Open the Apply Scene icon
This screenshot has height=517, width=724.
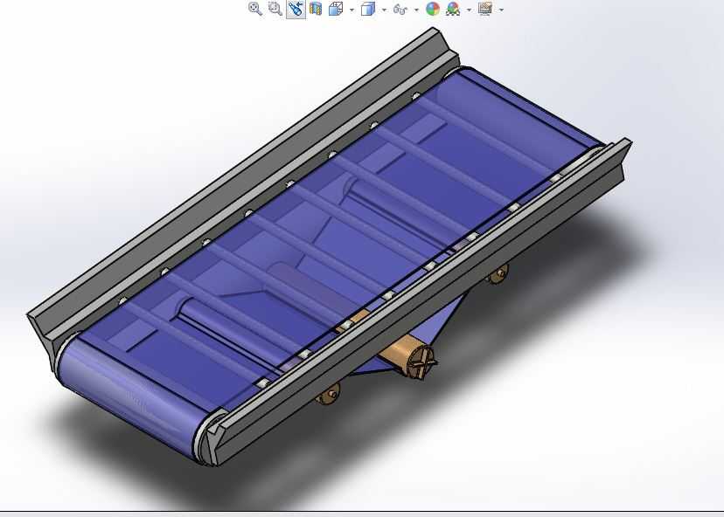tap(454, 9)
